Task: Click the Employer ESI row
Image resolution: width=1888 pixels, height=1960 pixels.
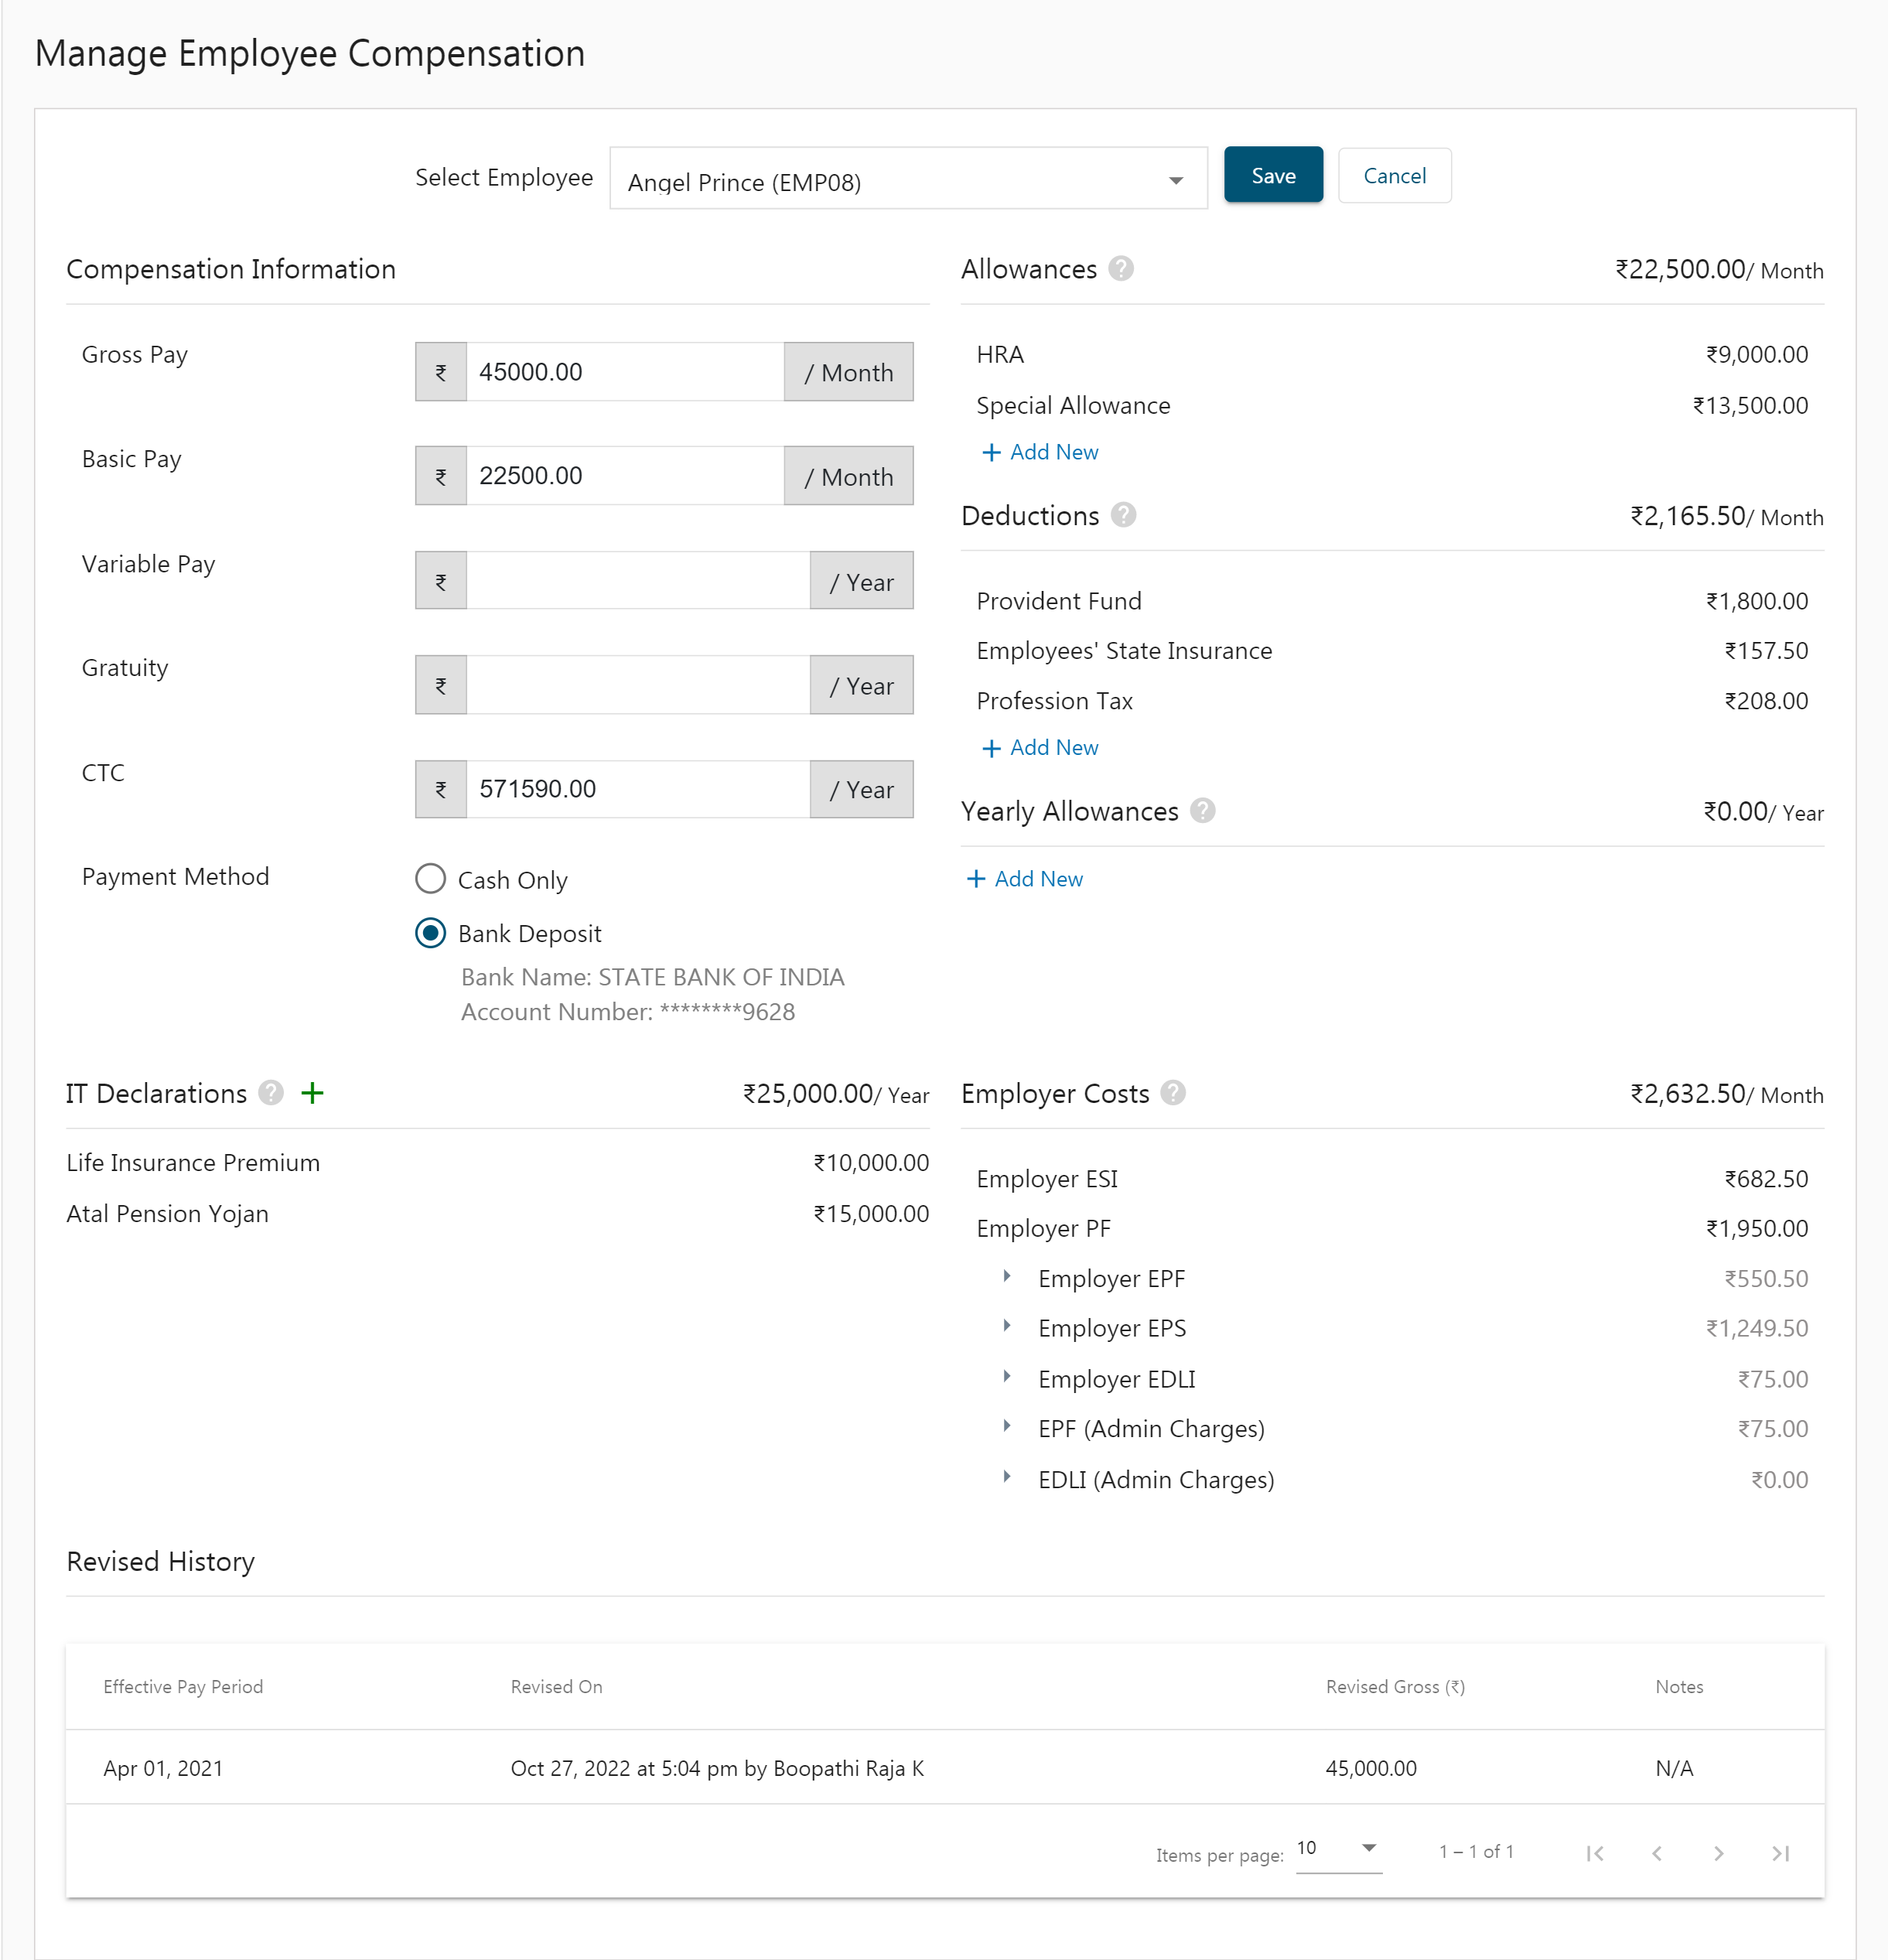Action: tap(1392, 1179)
